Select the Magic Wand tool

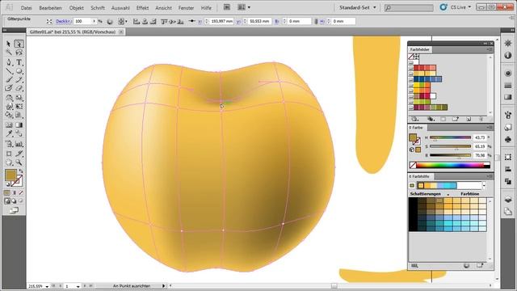tap(9, 53)
